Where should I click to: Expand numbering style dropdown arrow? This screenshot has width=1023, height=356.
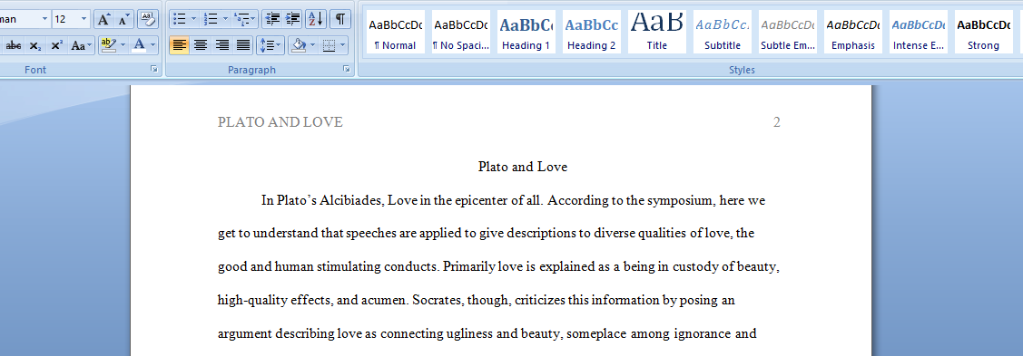[225, 19]
